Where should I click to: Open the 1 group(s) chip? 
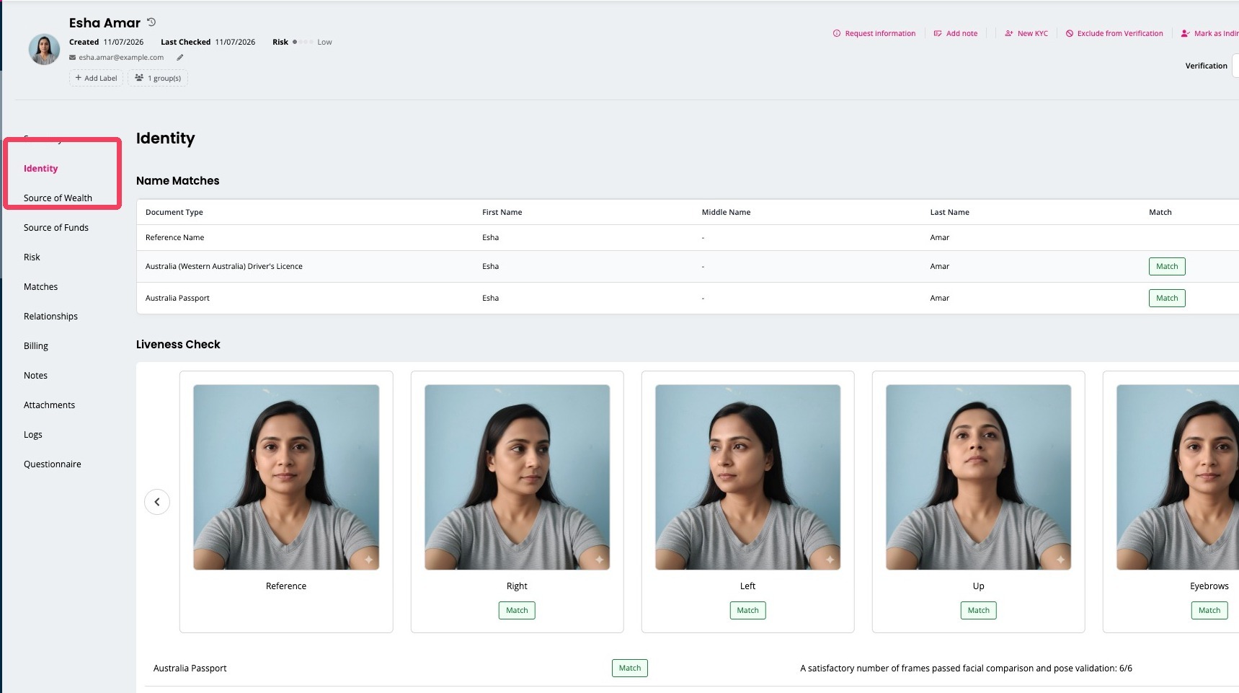158,78
